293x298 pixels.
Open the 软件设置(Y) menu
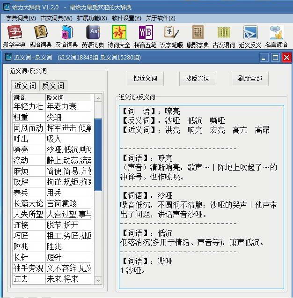(126, 18)
